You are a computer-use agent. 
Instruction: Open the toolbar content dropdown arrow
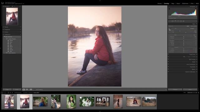click(166, 90)
